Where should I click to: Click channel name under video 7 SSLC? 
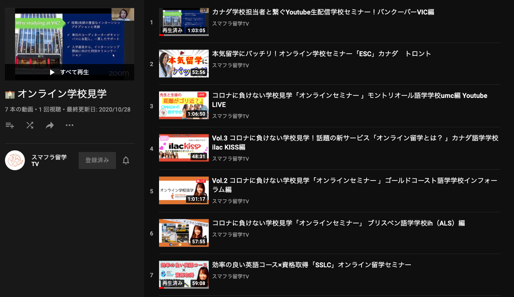(230, 276)
